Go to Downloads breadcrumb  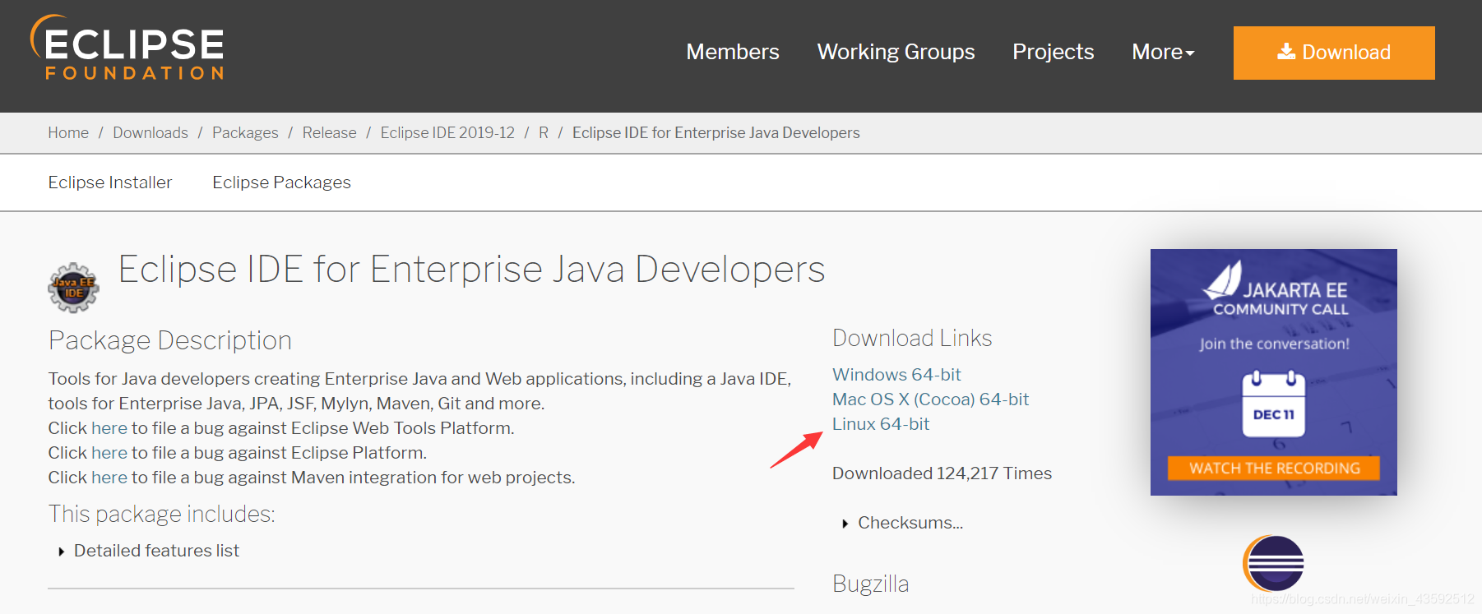pyautogui.click(x=151, y=133)
